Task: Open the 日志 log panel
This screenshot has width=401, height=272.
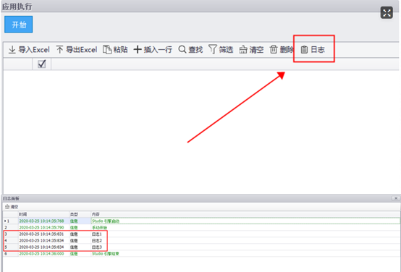Action: [x=313, y=49]
